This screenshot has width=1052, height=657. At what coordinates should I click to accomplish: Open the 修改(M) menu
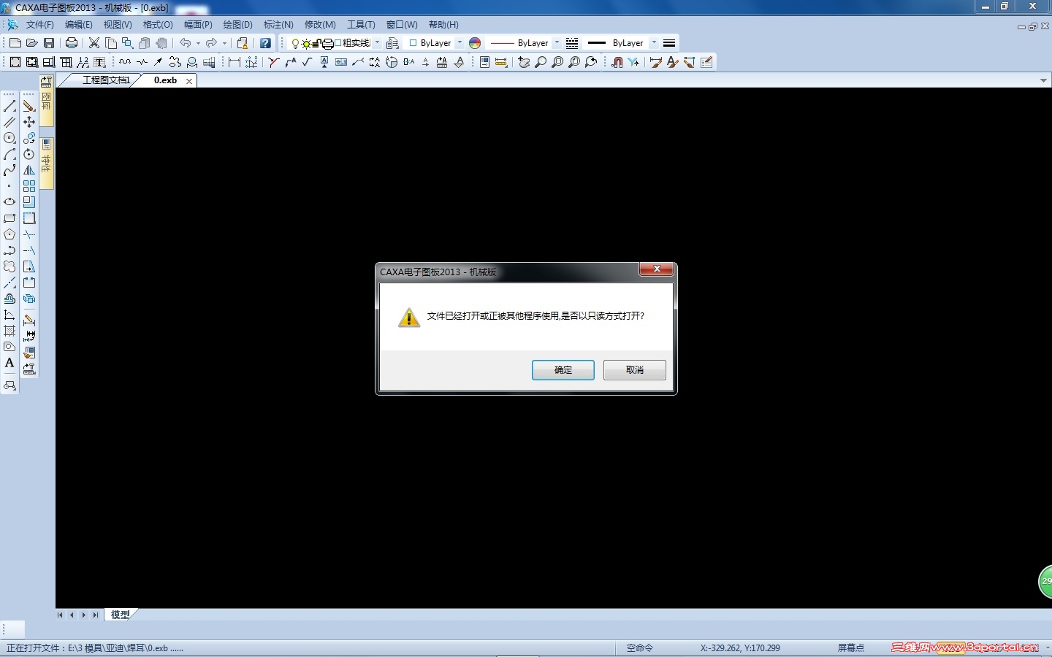coord(320,25)
